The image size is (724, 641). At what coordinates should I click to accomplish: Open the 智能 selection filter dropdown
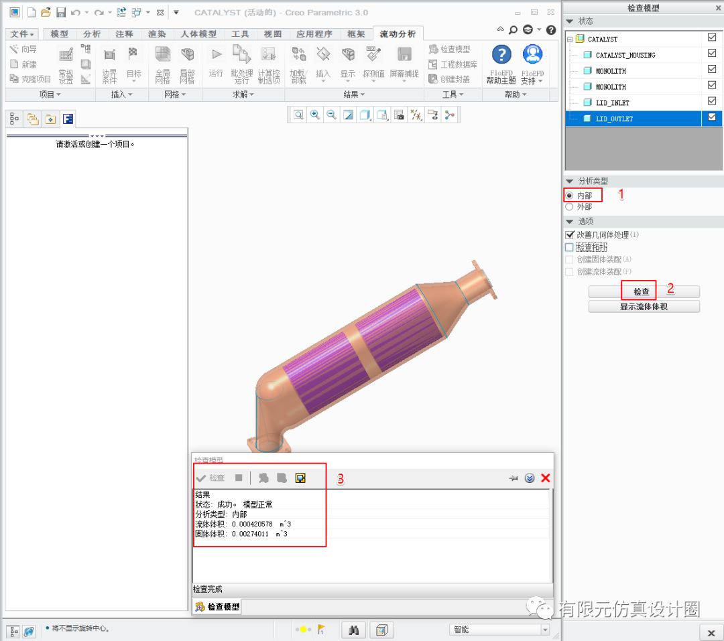pos(499,630)
